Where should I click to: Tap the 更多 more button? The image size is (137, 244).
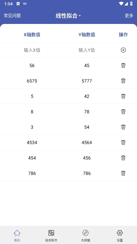click(129, 16)
